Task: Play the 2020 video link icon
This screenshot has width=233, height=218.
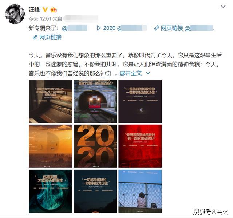Action: click(x=99, y=28)
